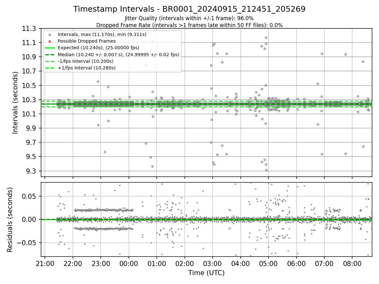
Task: Click the x-axis label 'Time (UTC)'
Action: click(x=206, y=273)
